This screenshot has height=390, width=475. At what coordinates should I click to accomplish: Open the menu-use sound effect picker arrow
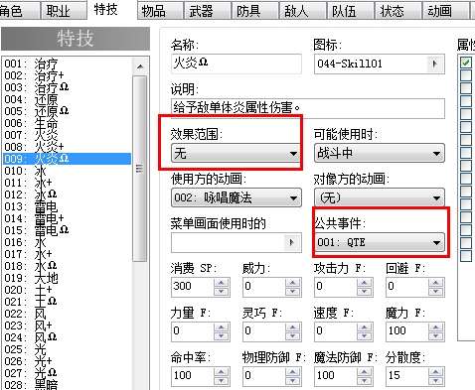(x=292, y=242)
